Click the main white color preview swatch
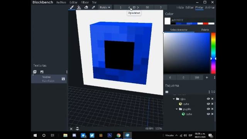This screenshot has height=139, width=247. coord(167,21)
